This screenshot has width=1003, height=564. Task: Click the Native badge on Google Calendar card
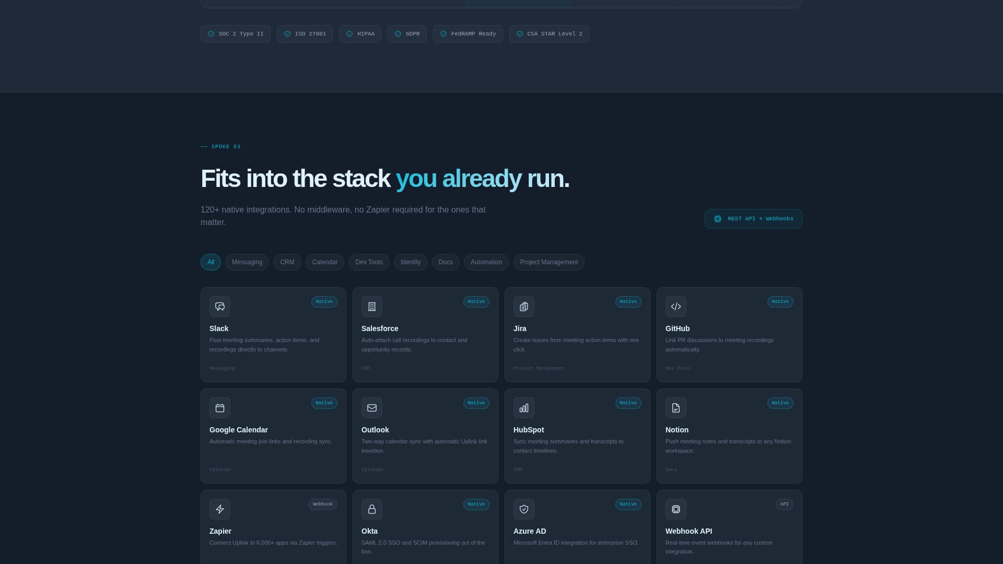[324, 403]
